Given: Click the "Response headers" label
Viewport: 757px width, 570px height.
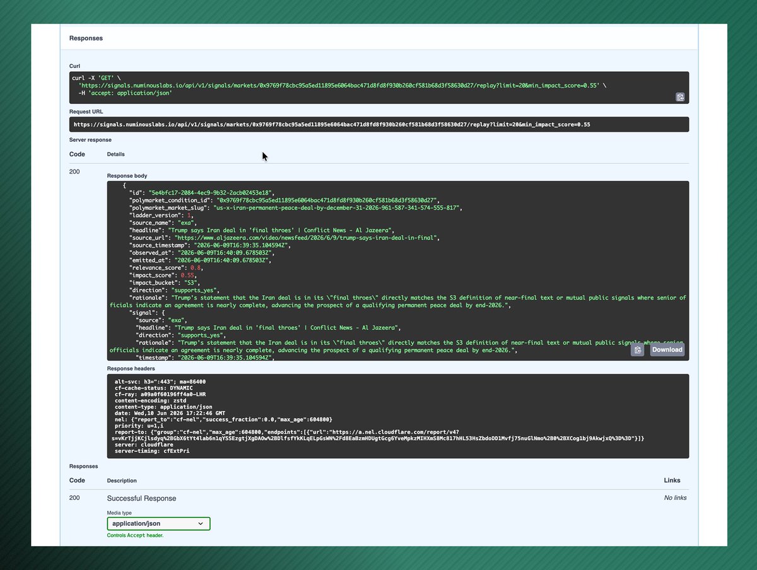Looking at the screenshot, I should pyautogui.click(x=131, y=368).
